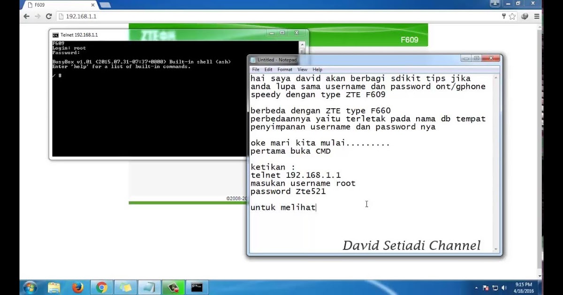Open Chrome profile user icon
563x295 pixels.
(495, 3)
